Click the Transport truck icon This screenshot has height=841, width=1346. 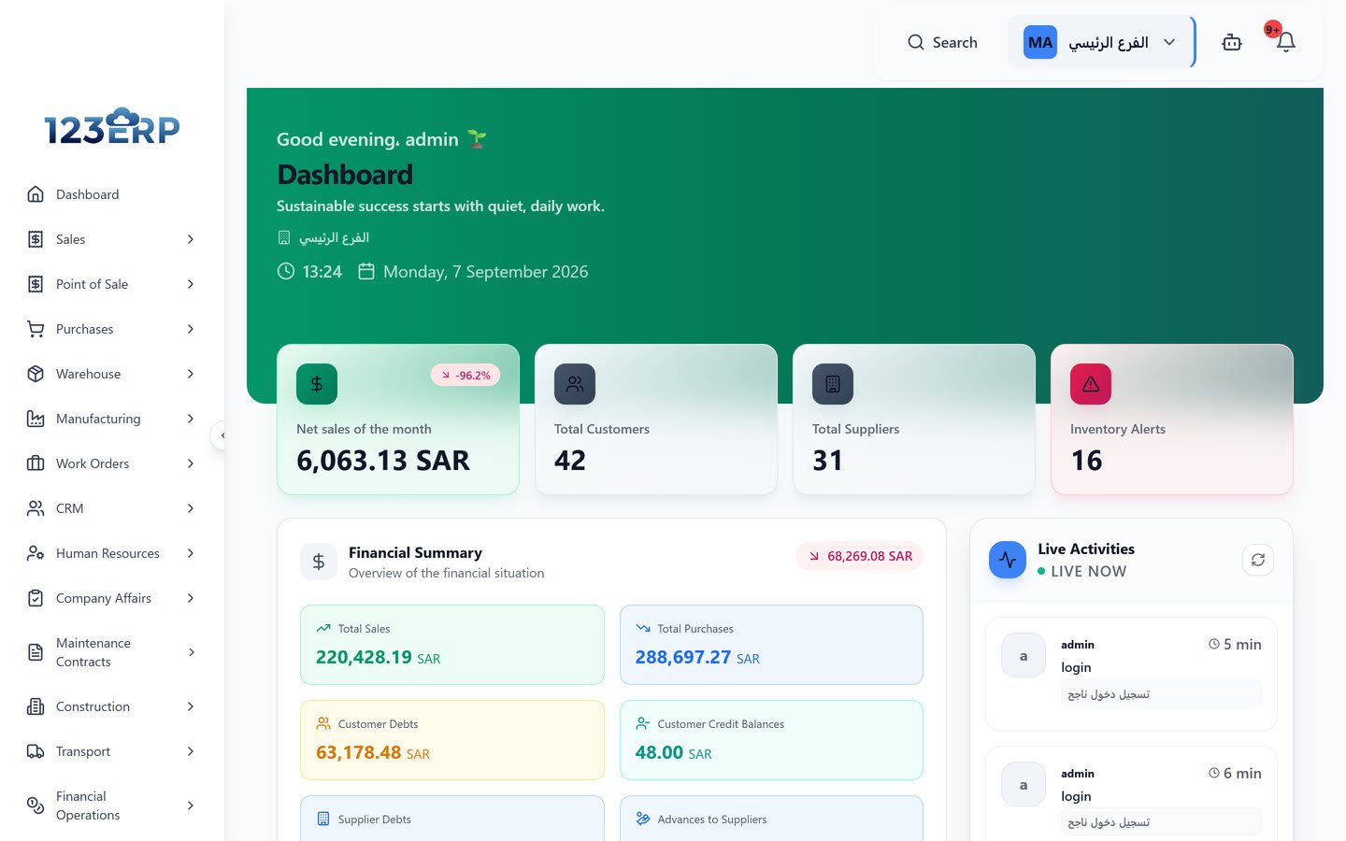click(x=36, y=751)
